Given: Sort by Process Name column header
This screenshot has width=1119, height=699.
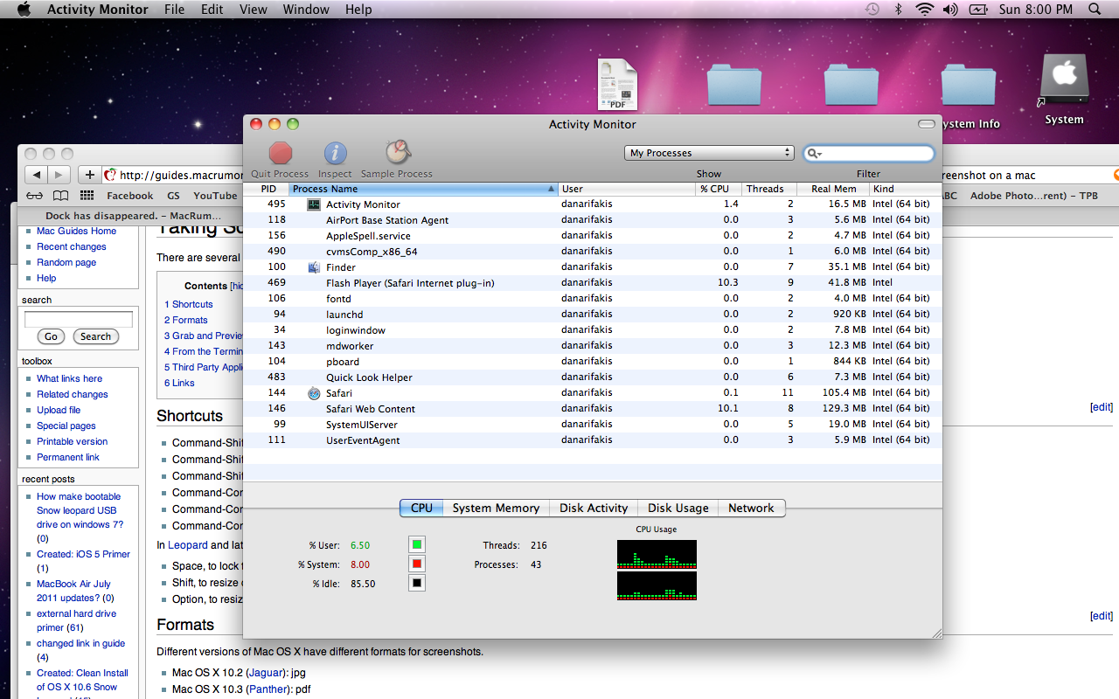Looking at the screenshot, I should [x=424, y=189].
